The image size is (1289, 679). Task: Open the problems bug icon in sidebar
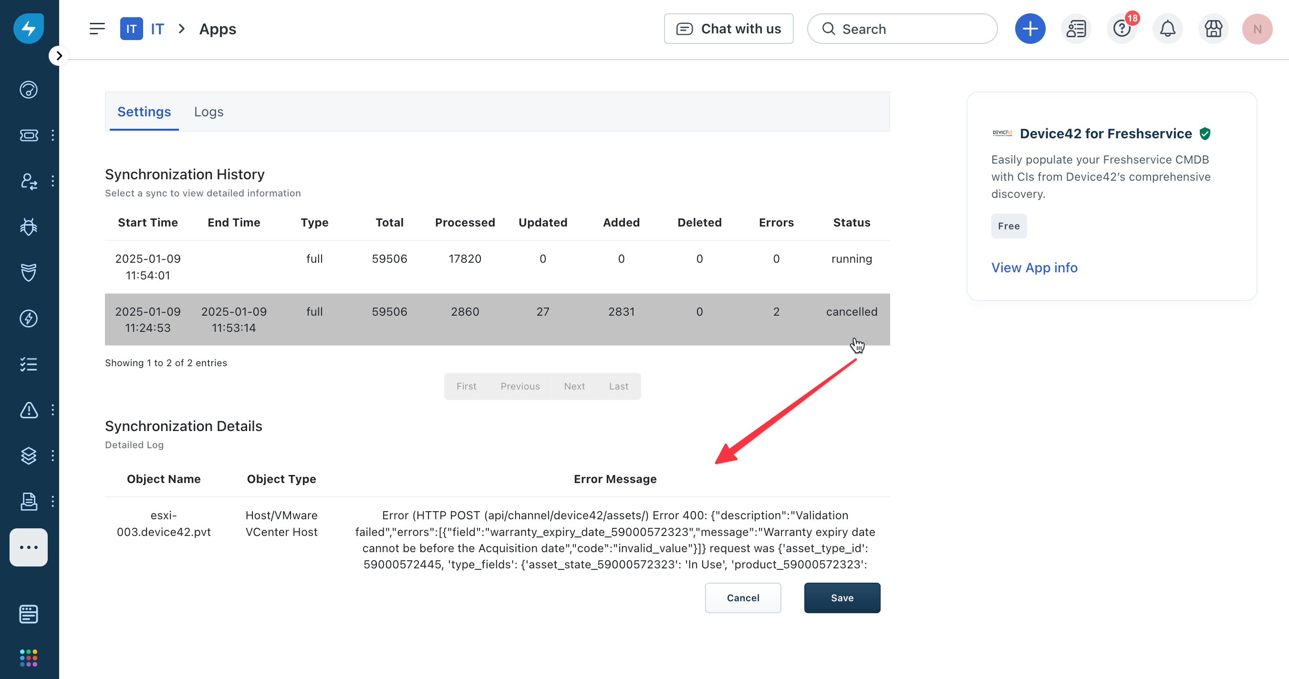coord(29,227)
